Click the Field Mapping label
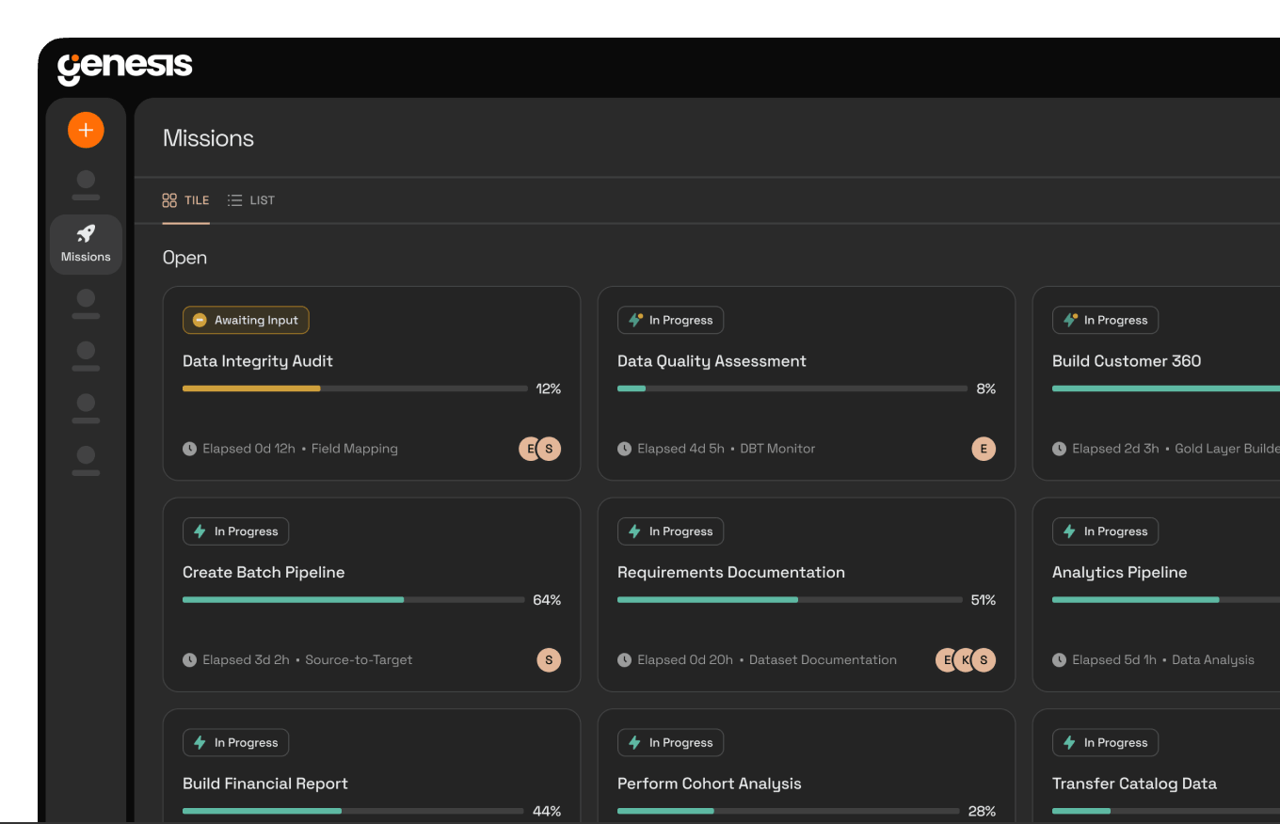1280x824 pixels. (x=355, y=449)
